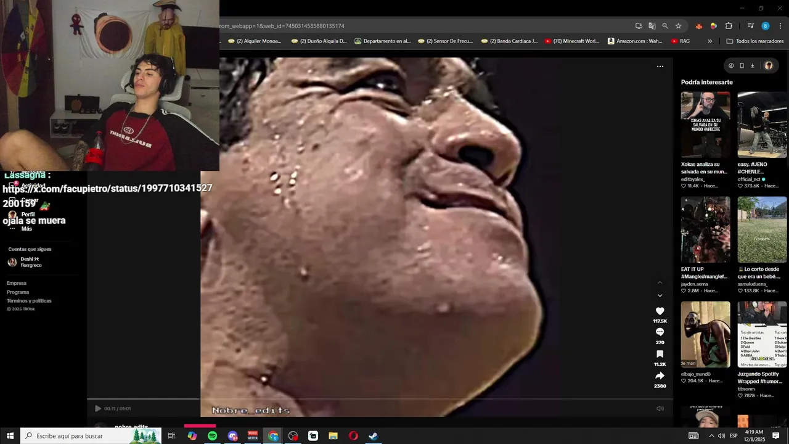This screenshot has width=789, height=444.
Task: Share the video using the arrow icon
Action: [660, 376]
